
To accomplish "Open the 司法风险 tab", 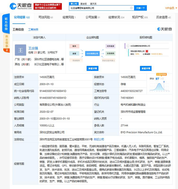I will (x=46, y=17).
